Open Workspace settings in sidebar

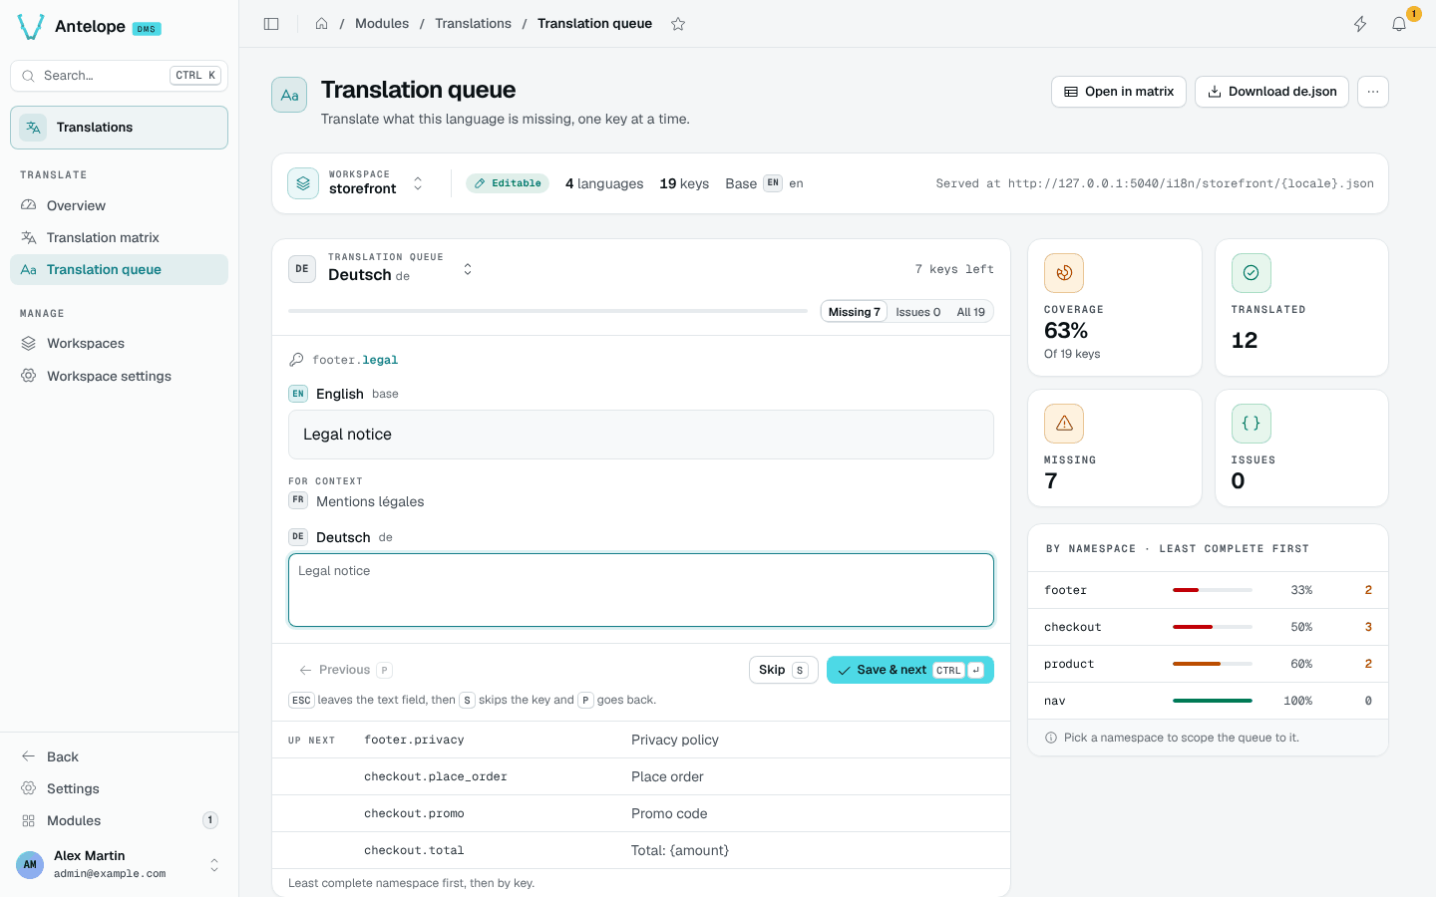point(119,376)
